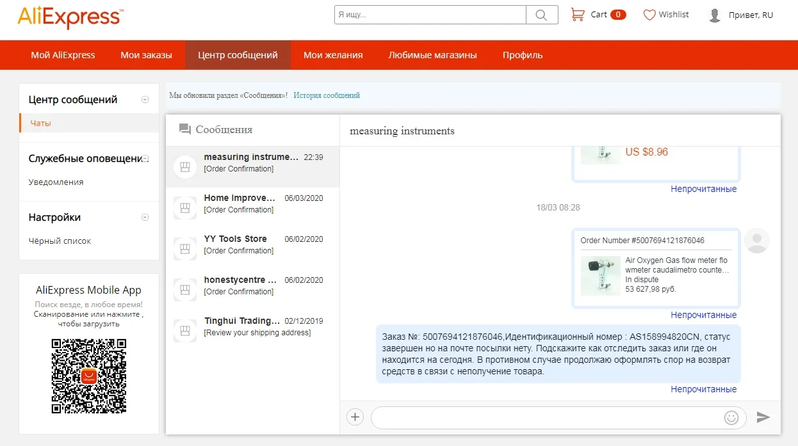Open the emoji smiley picker

coord(731,417)
